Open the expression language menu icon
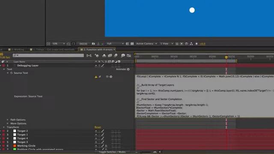Image resolution: width=274 pixels, height=154 pixels. point(111,77)
